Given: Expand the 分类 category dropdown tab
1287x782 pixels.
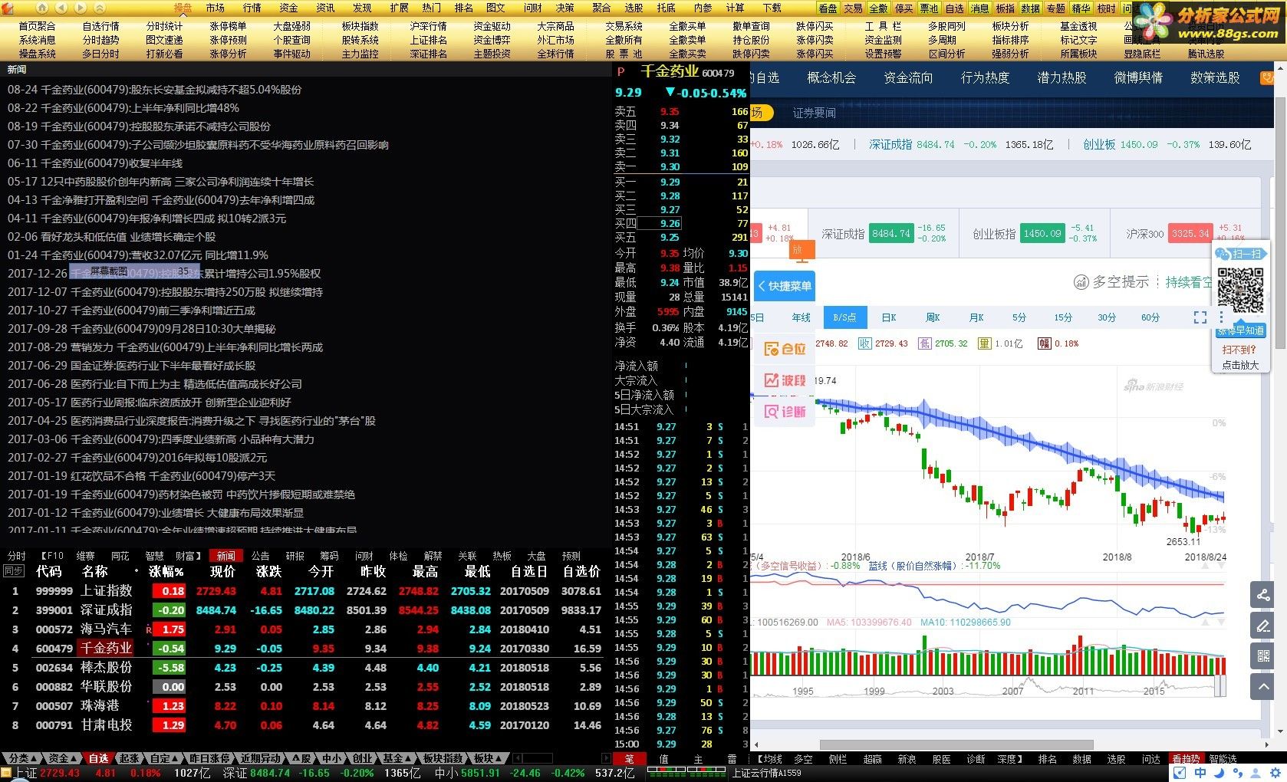Looking at the screenshot, I should [21, 758].
